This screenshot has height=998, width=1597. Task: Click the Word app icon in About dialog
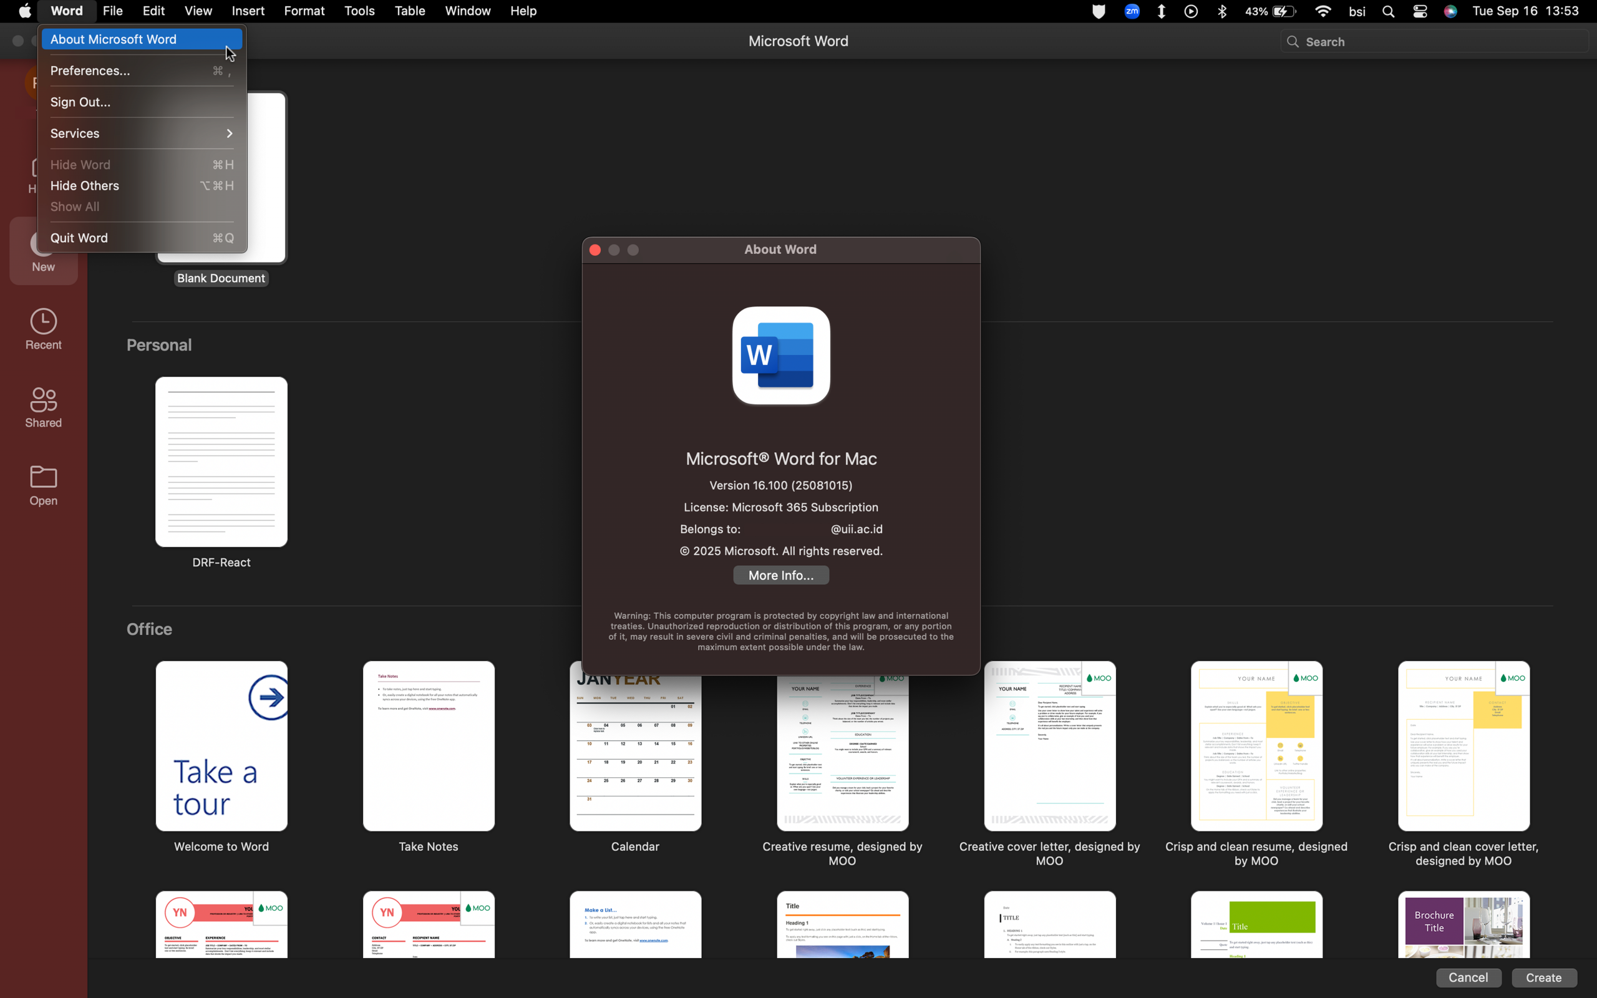780,355
